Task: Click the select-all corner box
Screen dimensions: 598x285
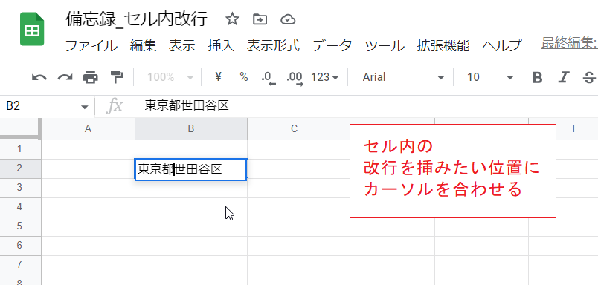Action: click(x=20, y=128)
